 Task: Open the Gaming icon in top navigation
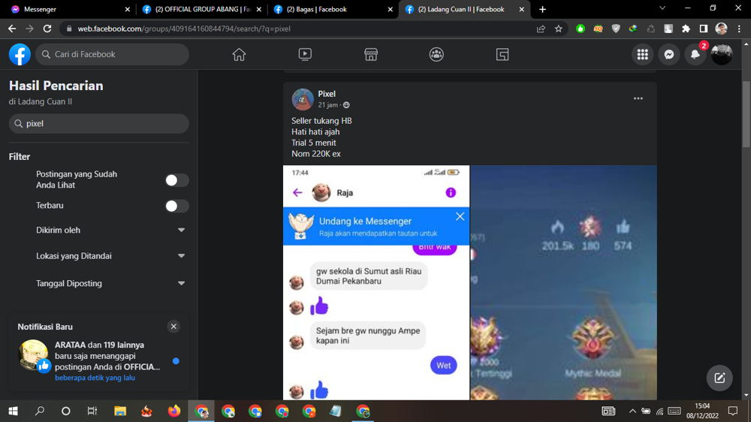point(502,54)
